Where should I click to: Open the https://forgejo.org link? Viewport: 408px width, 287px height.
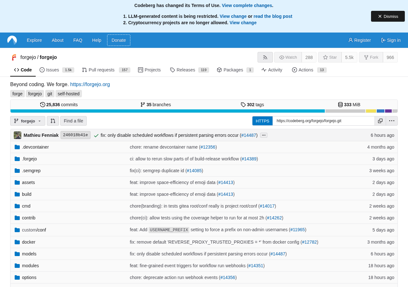point(90,85)
